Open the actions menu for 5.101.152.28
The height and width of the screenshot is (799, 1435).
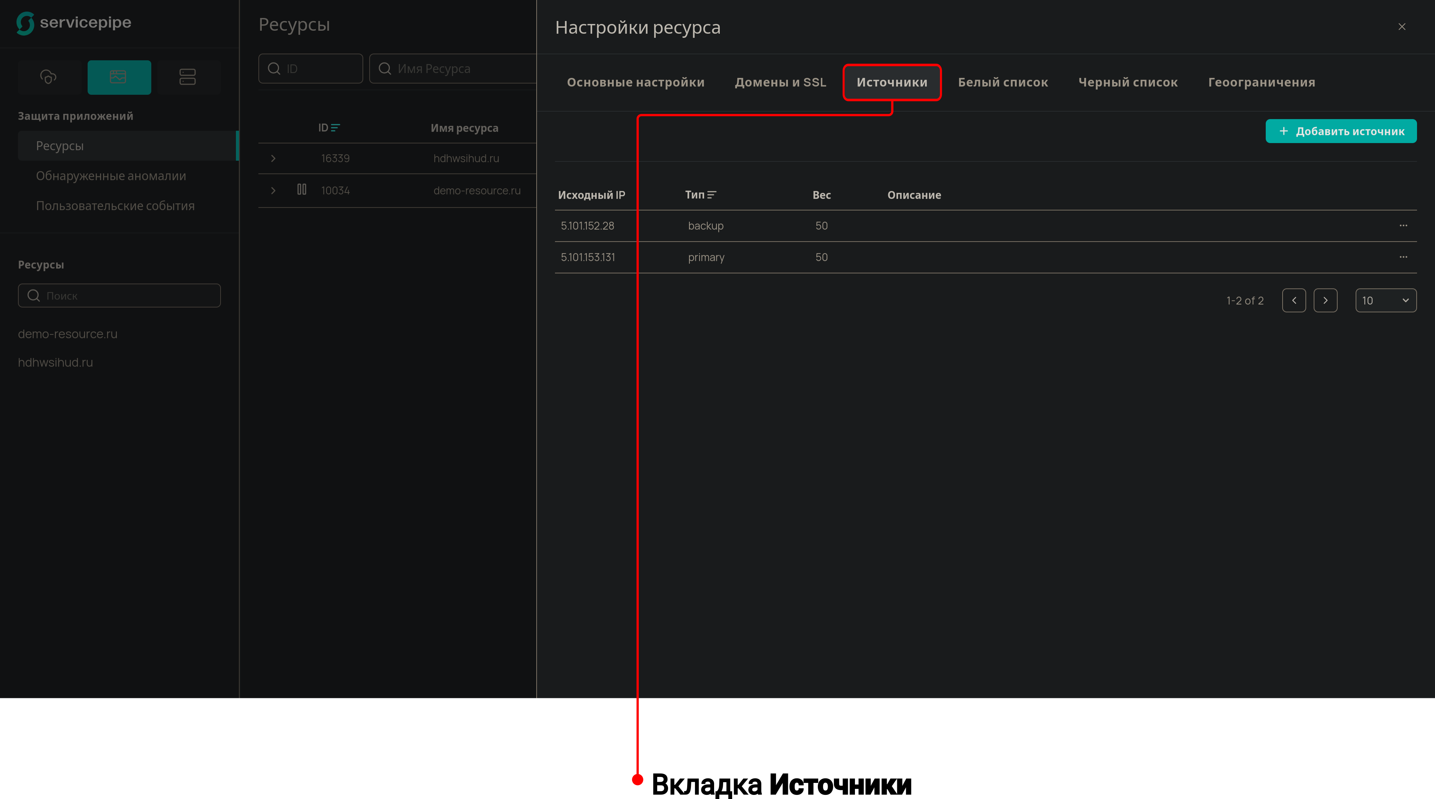(1403, 226)
